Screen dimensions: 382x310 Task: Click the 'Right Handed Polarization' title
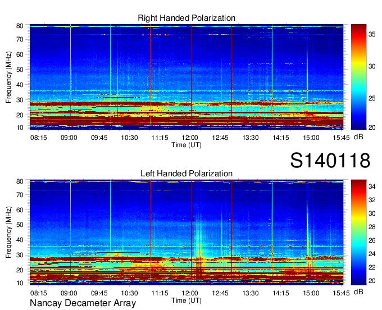pos(187,18)
